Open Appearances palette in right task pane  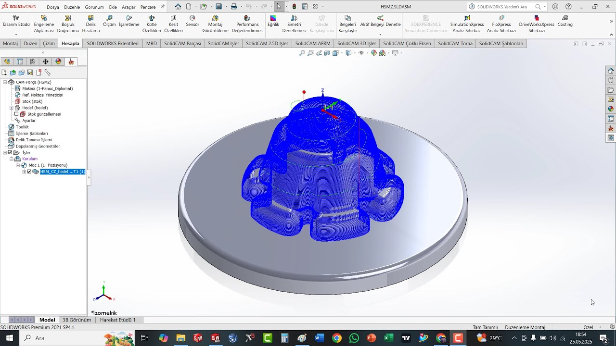[611, 109]
